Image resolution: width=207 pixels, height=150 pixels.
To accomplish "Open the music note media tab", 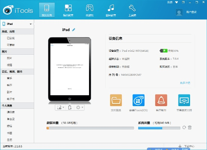I will tap(111, 10).
